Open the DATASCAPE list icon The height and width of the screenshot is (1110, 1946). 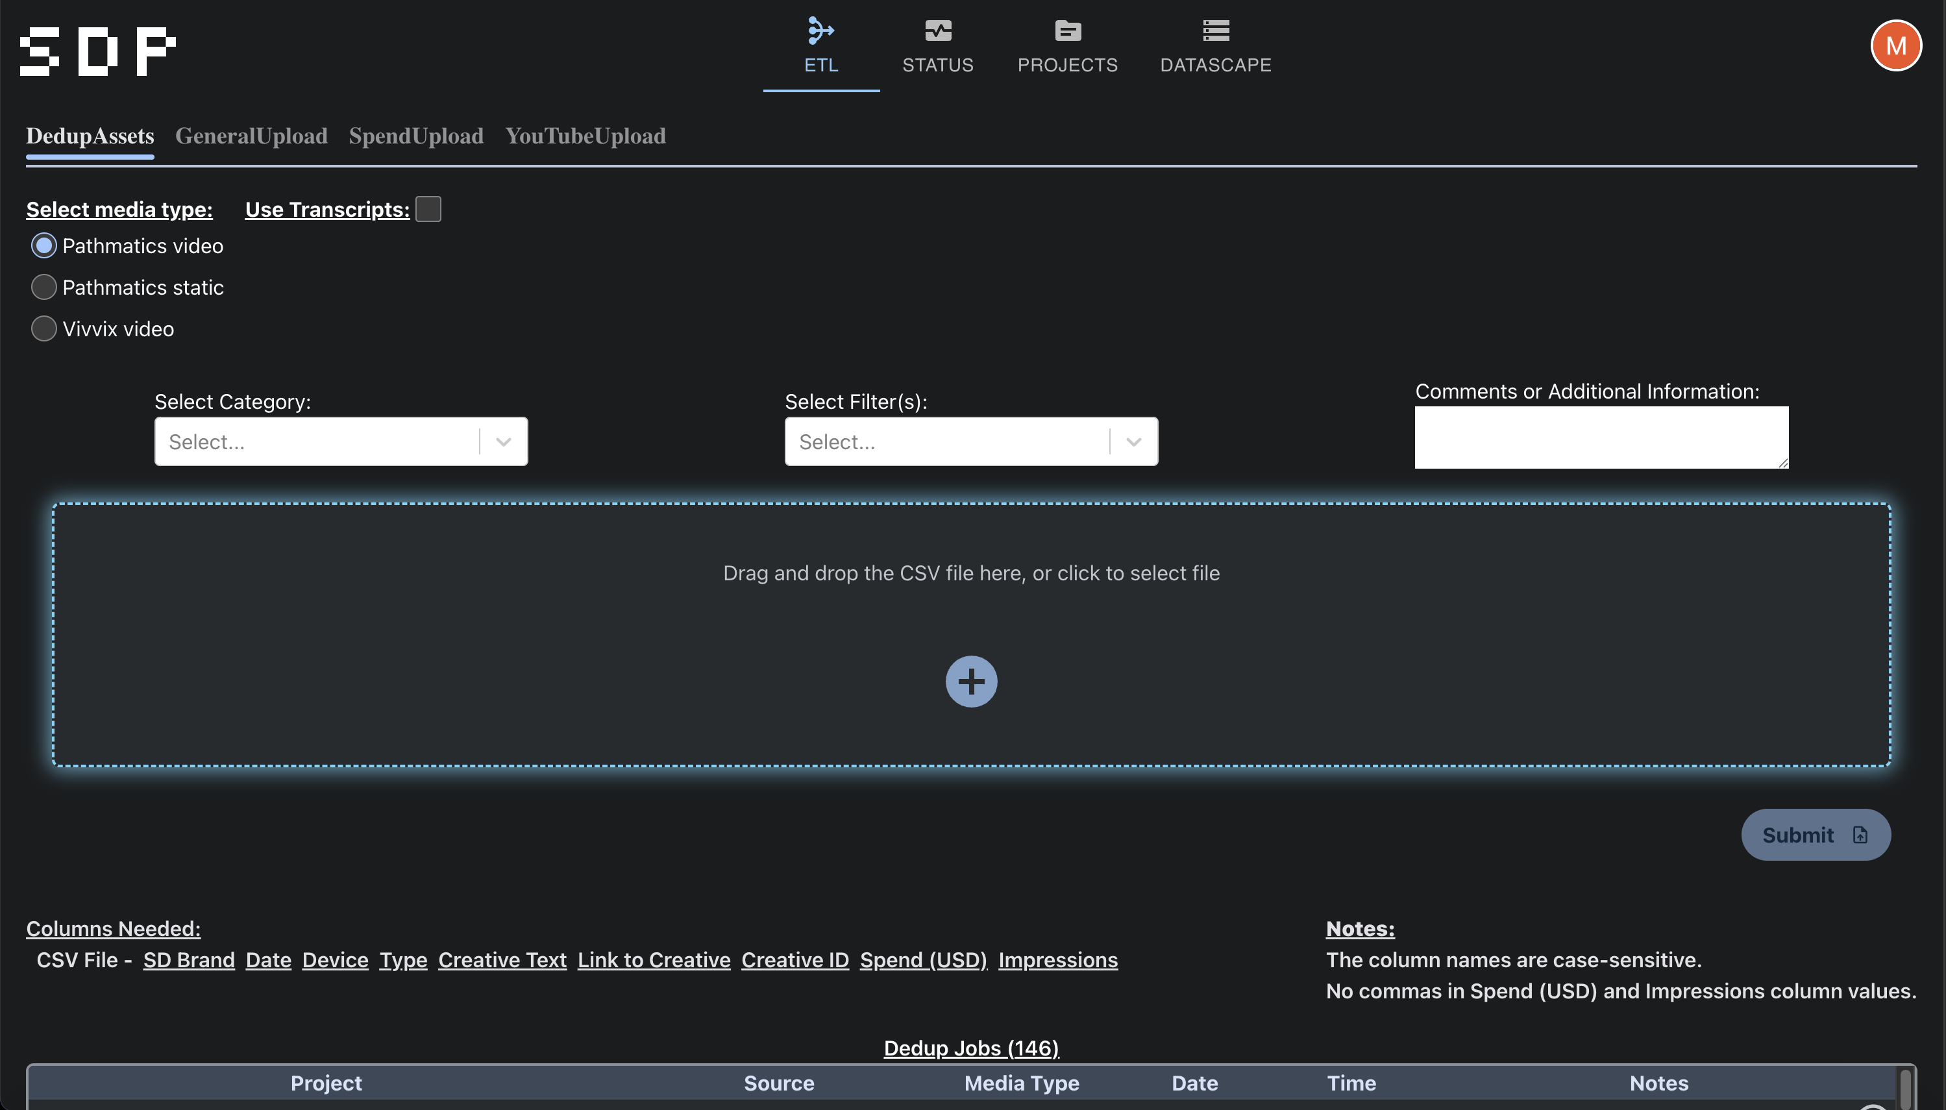[1215, 31]
